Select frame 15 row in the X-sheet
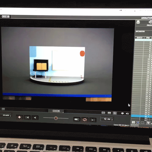The height and width of the screenshot is (152, 152). click(x=142, y=70)
